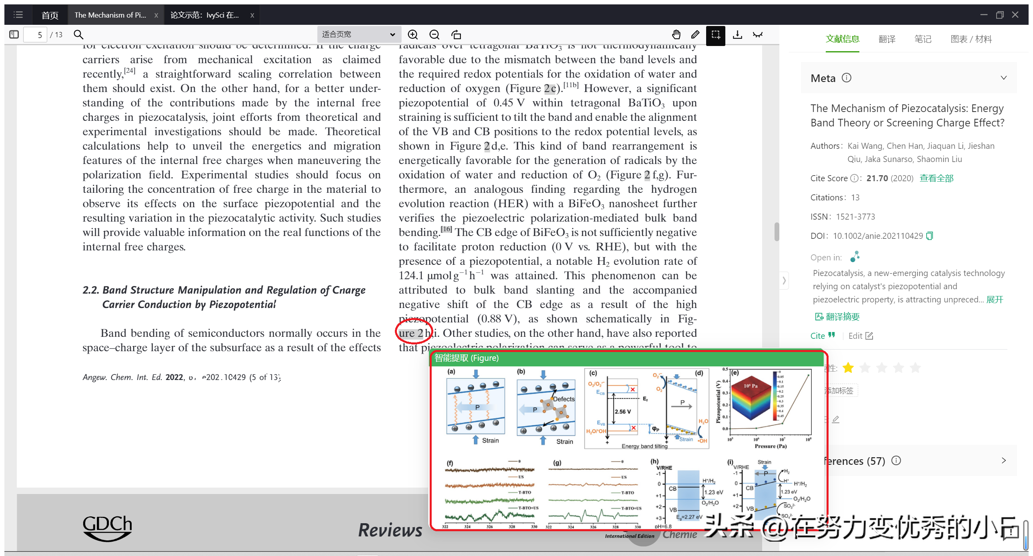Close The Mechanism of Pi... tab

coord(156,15)
